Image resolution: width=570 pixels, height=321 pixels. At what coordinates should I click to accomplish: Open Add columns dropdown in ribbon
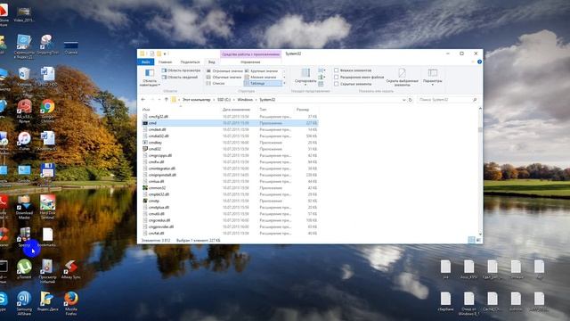coord(322,78)
